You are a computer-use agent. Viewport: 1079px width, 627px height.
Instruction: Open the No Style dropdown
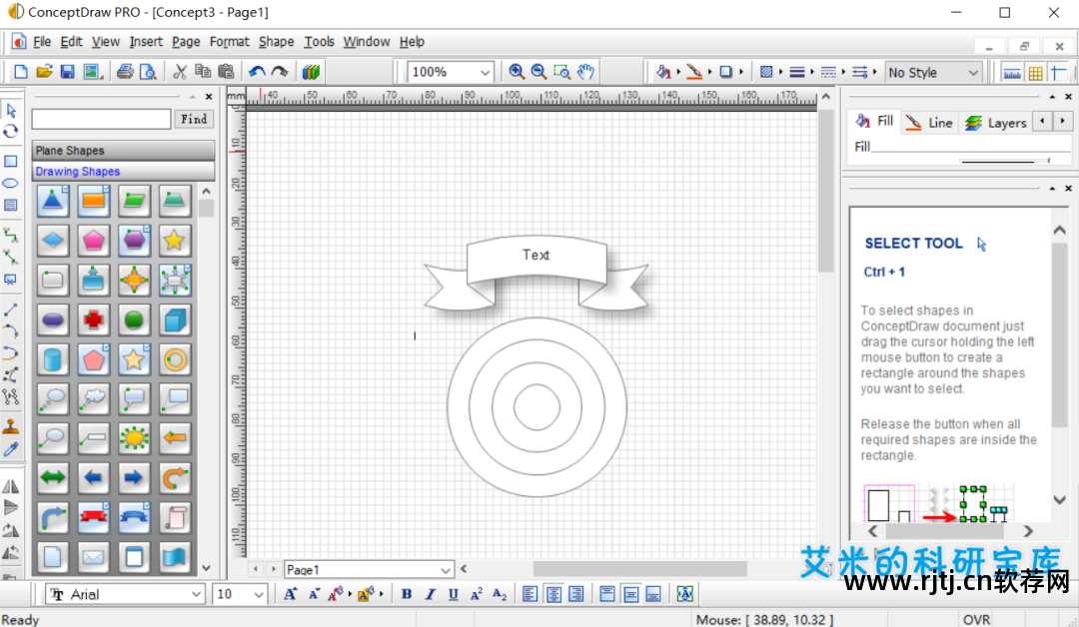click(932, 72)
